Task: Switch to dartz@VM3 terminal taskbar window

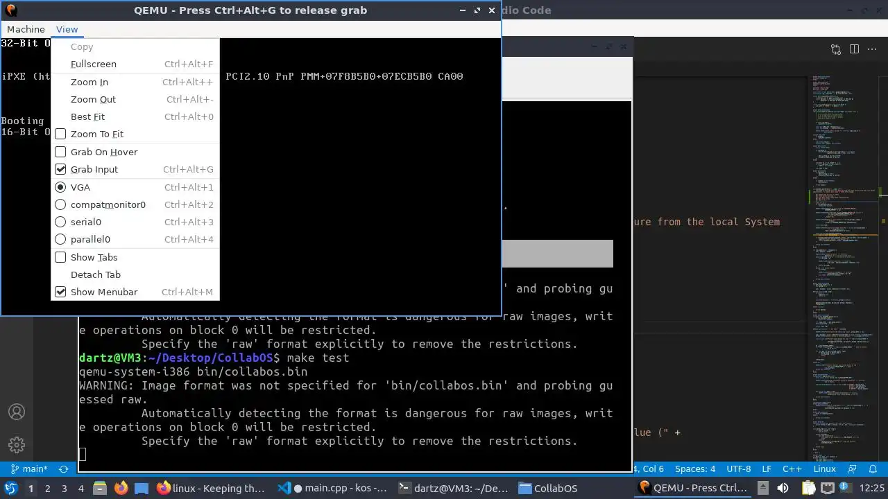Action: click(454, 488)
